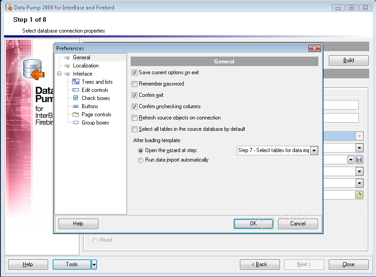Click the Step 1 of 8 heading
This screenshot has width=376, height=277.
coord(30,19)
